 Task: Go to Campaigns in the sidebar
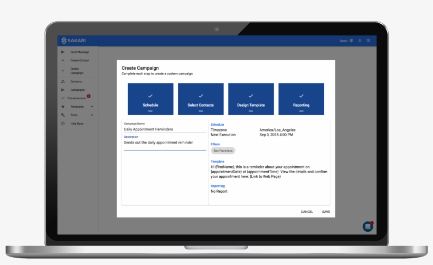click(x=77, y=90)
